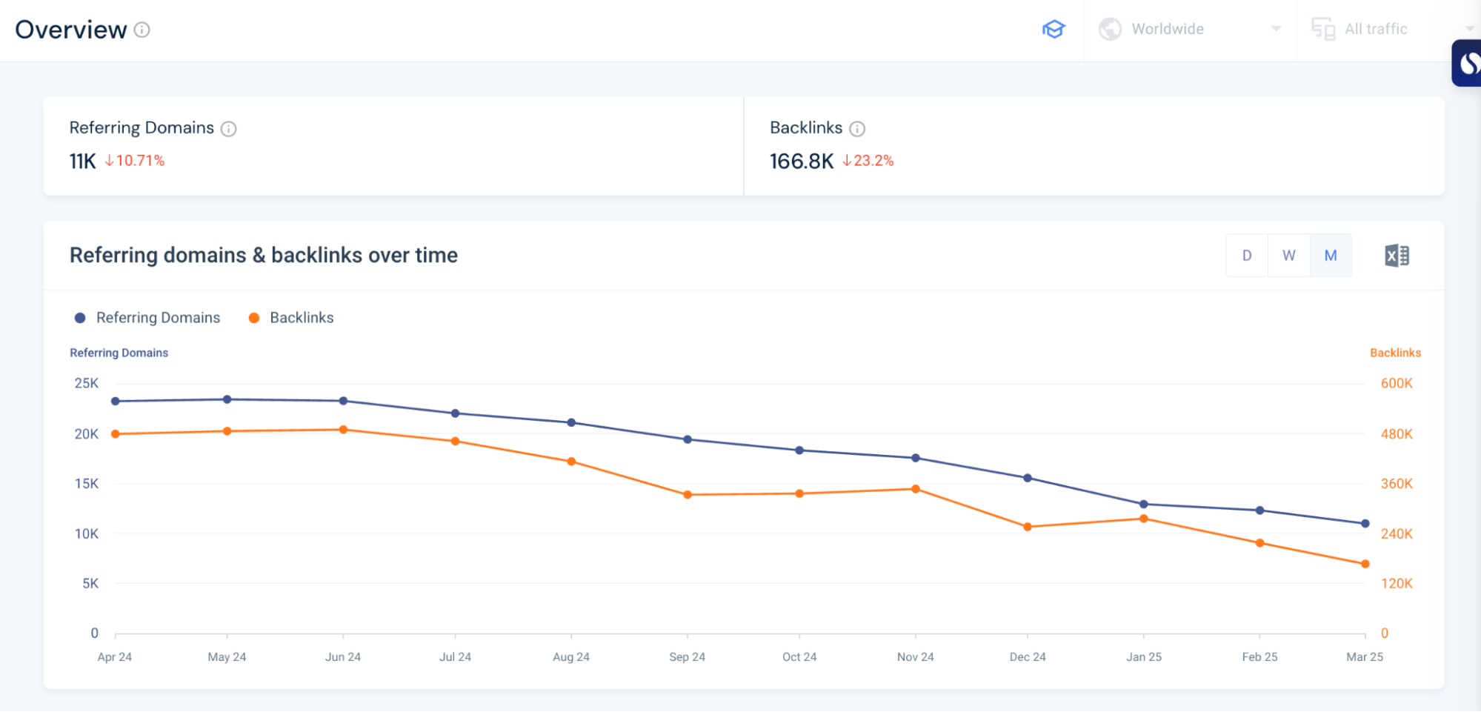
Task: Click the Referring Domains info icon
Action: tap(229, 129)
